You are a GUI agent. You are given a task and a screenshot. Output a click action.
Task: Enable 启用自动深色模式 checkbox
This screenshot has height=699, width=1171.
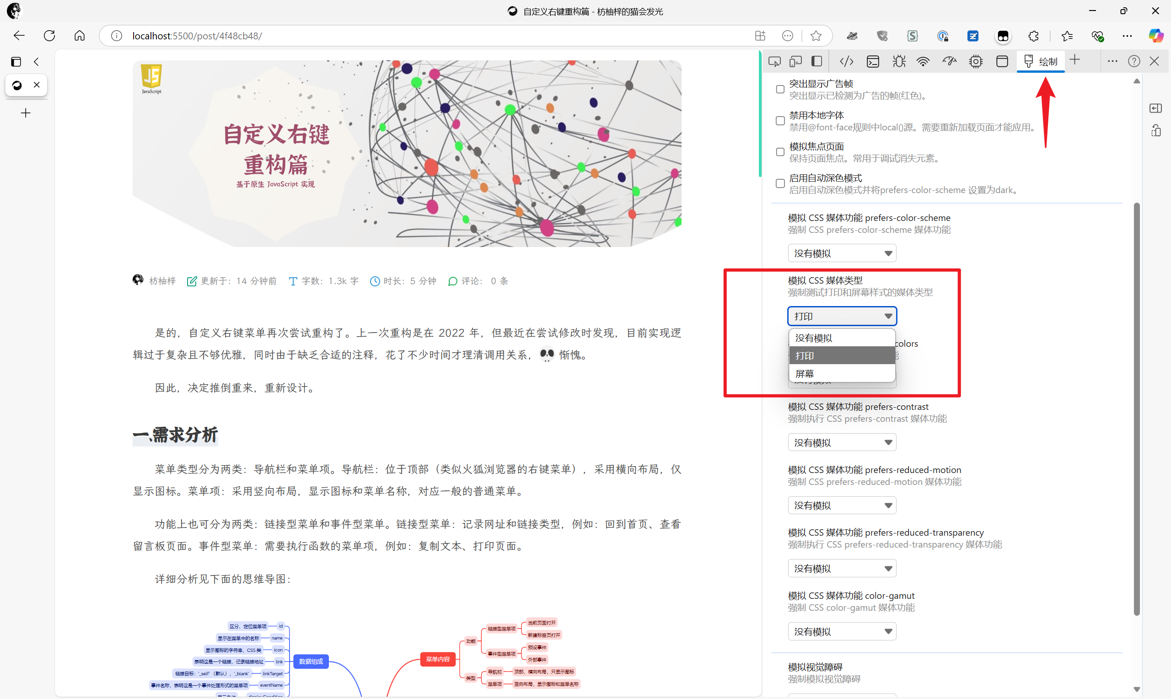tap(780, 184)
